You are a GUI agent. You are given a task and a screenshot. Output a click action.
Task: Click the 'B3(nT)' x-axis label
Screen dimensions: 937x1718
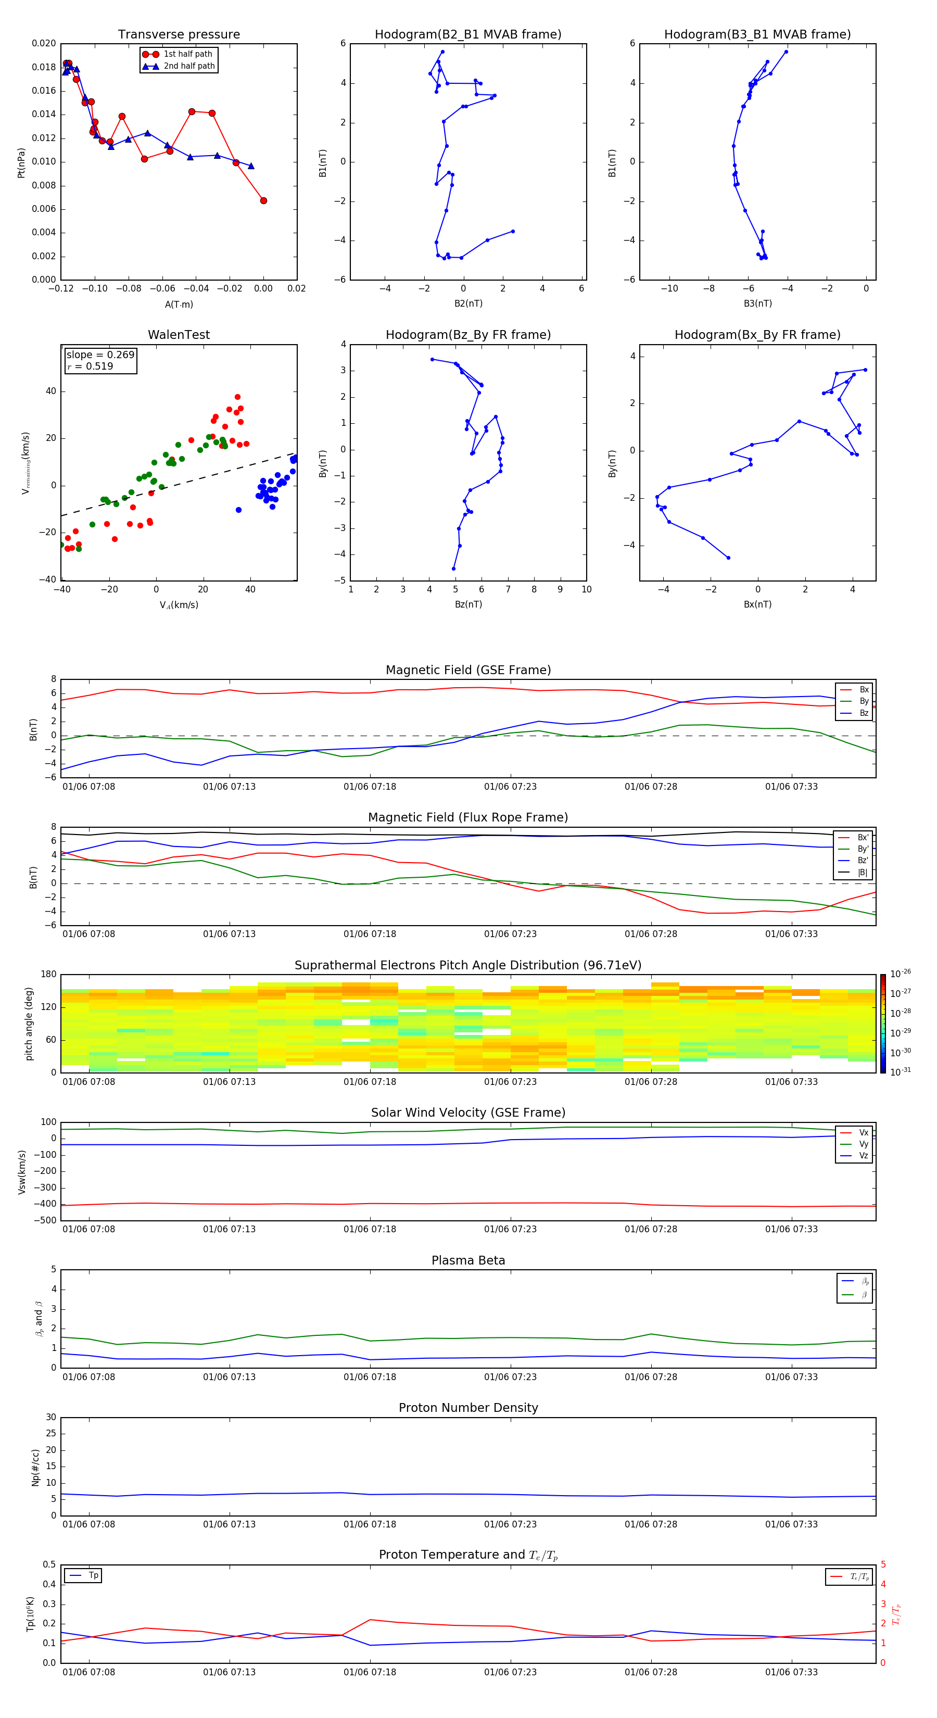click(757, 304)
